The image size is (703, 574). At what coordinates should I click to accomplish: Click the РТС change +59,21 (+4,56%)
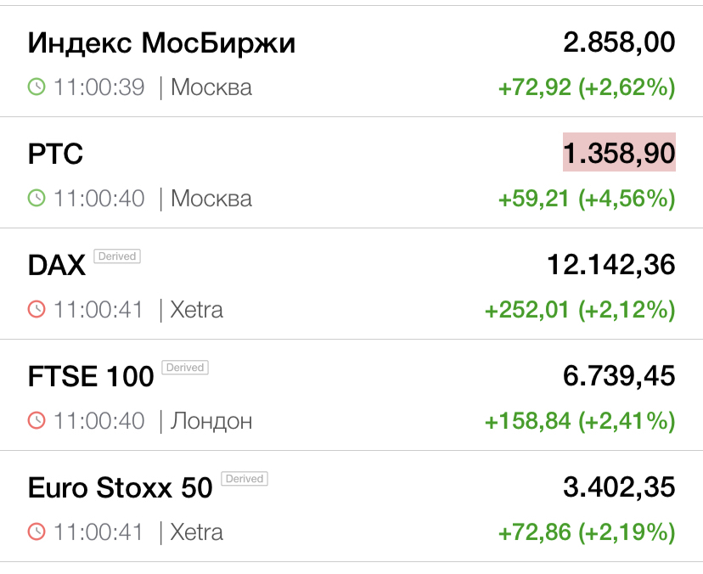coord(586,199)
